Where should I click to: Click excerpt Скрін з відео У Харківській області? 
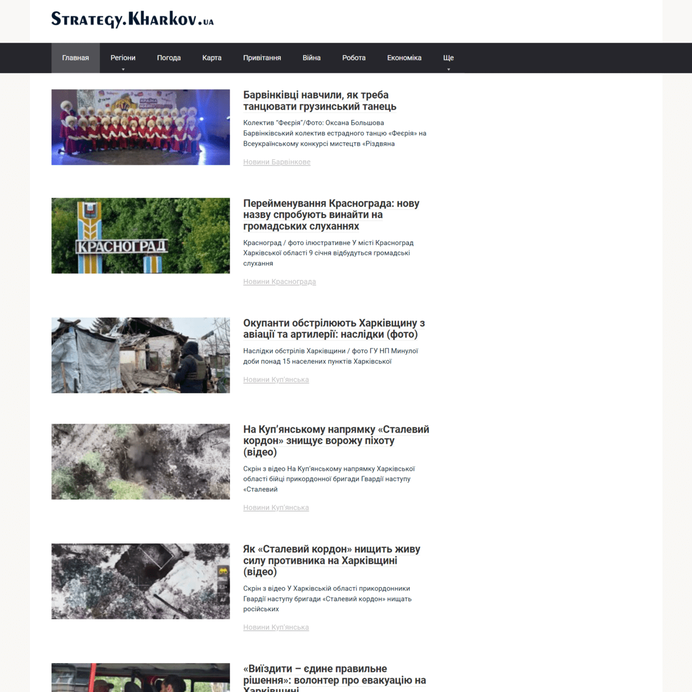click(328, 599)
